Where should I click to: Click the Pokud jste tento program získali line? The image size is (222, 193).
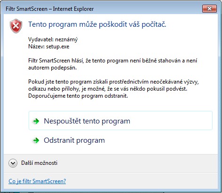coord(113,82)
